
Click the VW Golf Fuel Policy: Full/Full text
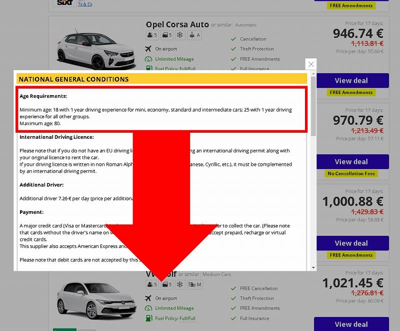pyautogui.click(x=175, y=318)
